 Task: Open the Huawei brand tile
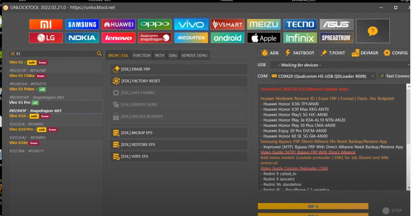coord(118,24)
